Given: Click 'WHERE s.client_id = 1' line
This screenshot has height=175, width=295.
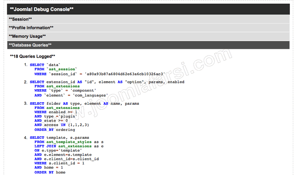Looking at the screenshot, I should (x=59, y=163).
